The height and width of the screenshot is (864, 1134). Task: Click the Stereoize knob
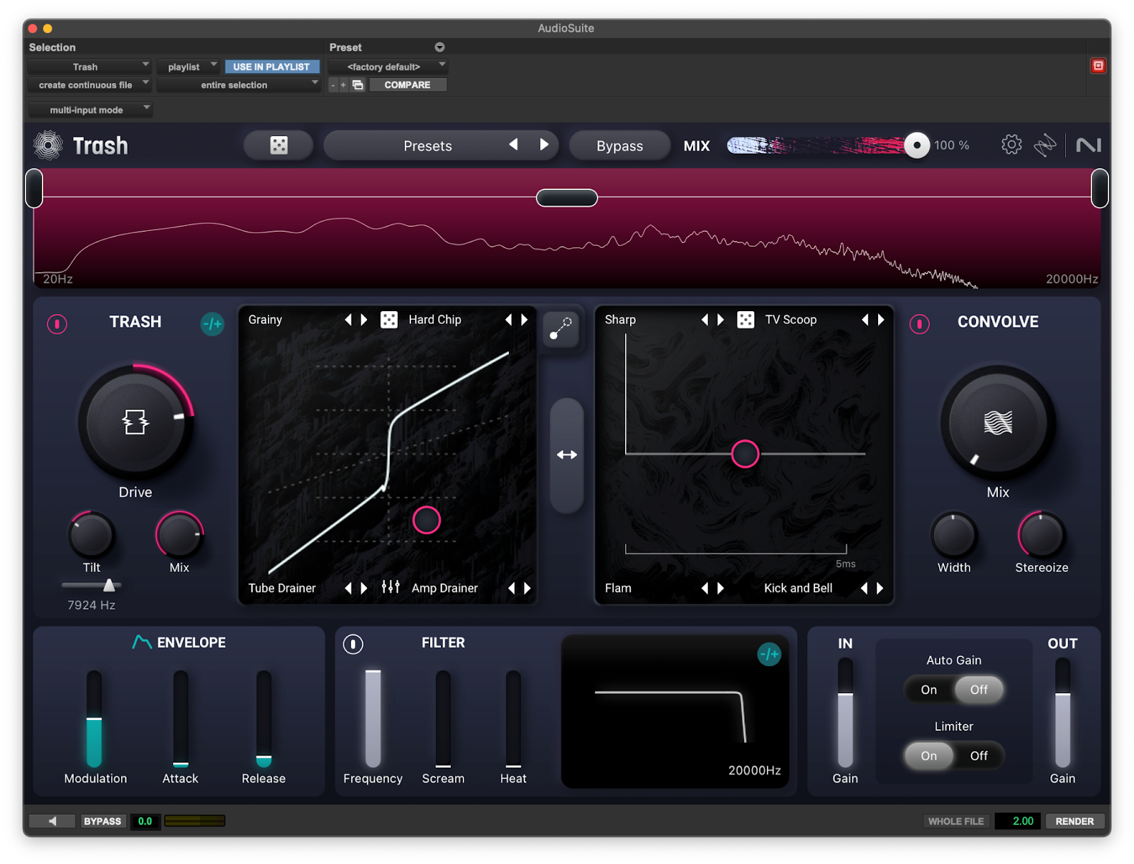click(x=1041, y=535)
